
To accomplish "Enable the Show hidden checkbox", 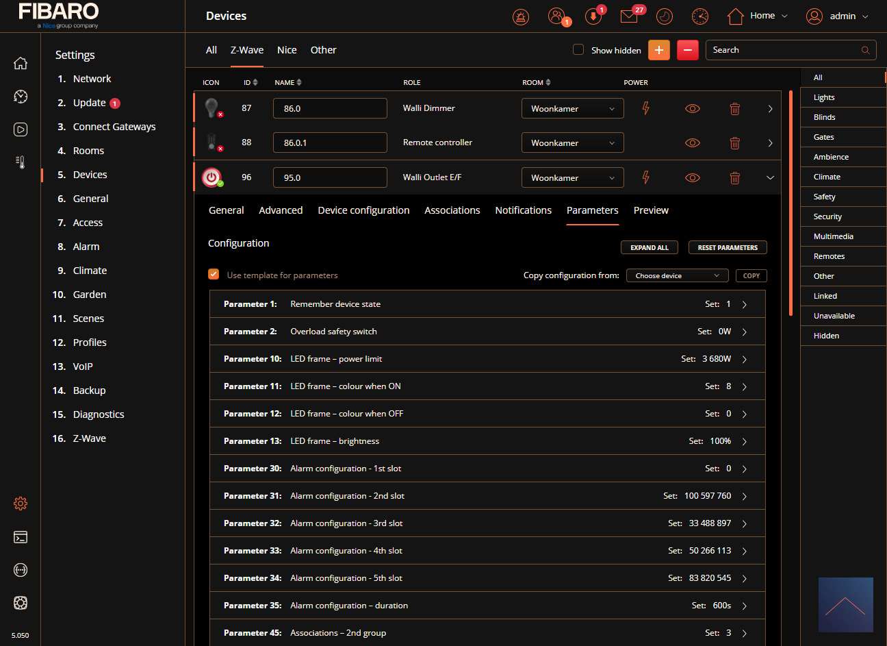I will pyautogui.click(x=578, y=50).
